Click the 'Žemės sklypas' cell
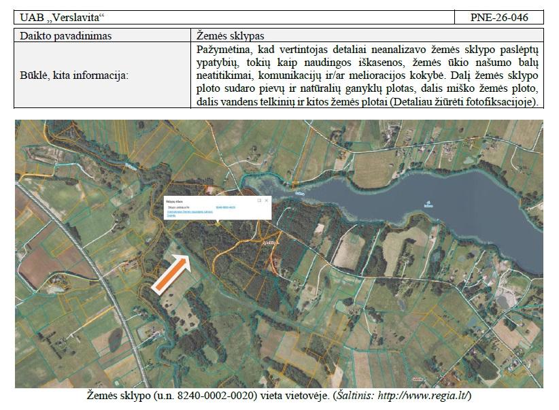This screenshot has width=559, height=410. [367, 35]
